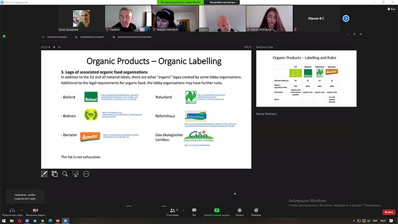Viewport: 398px width, 224px height.
Task: Select Natalia Falendysh's video thumbnail
Action: [x=175, y=18]
